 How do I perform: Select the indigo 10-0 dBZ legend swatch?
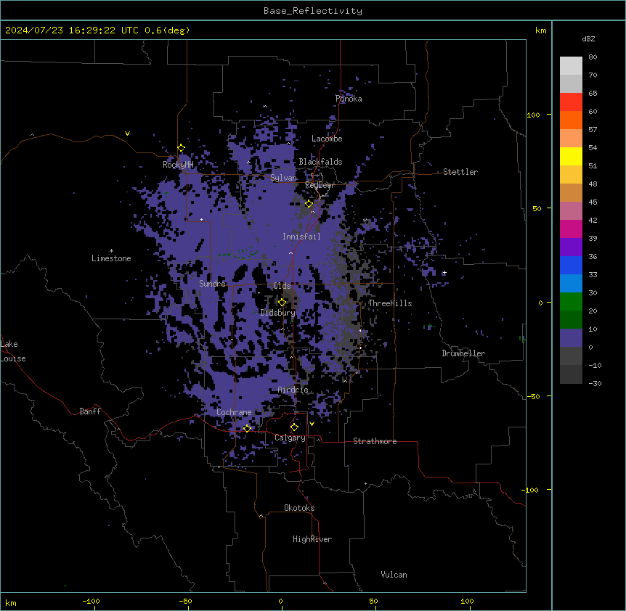pos(571,338)
